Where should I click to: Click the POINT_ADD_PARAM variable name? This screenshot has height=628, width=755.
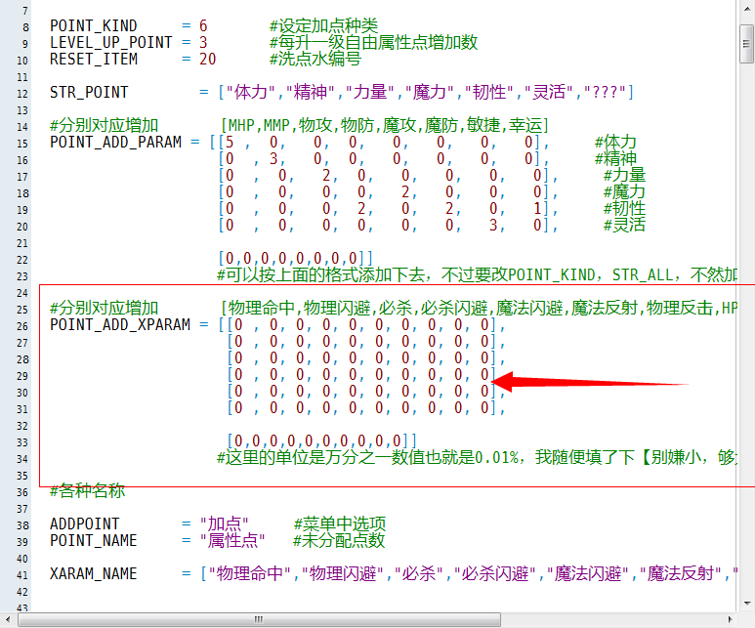(x=115, y=142)
